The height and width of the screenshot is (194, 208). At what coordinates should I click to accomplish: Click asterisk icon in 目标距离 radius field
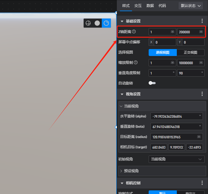tap(199, 137)
